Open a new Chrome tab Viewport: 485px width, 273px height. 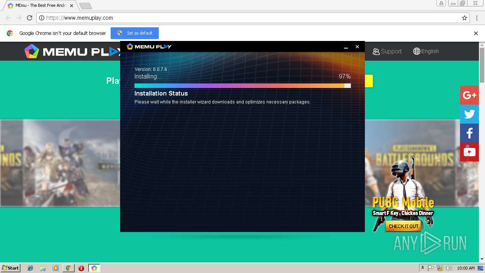(86, 6)
